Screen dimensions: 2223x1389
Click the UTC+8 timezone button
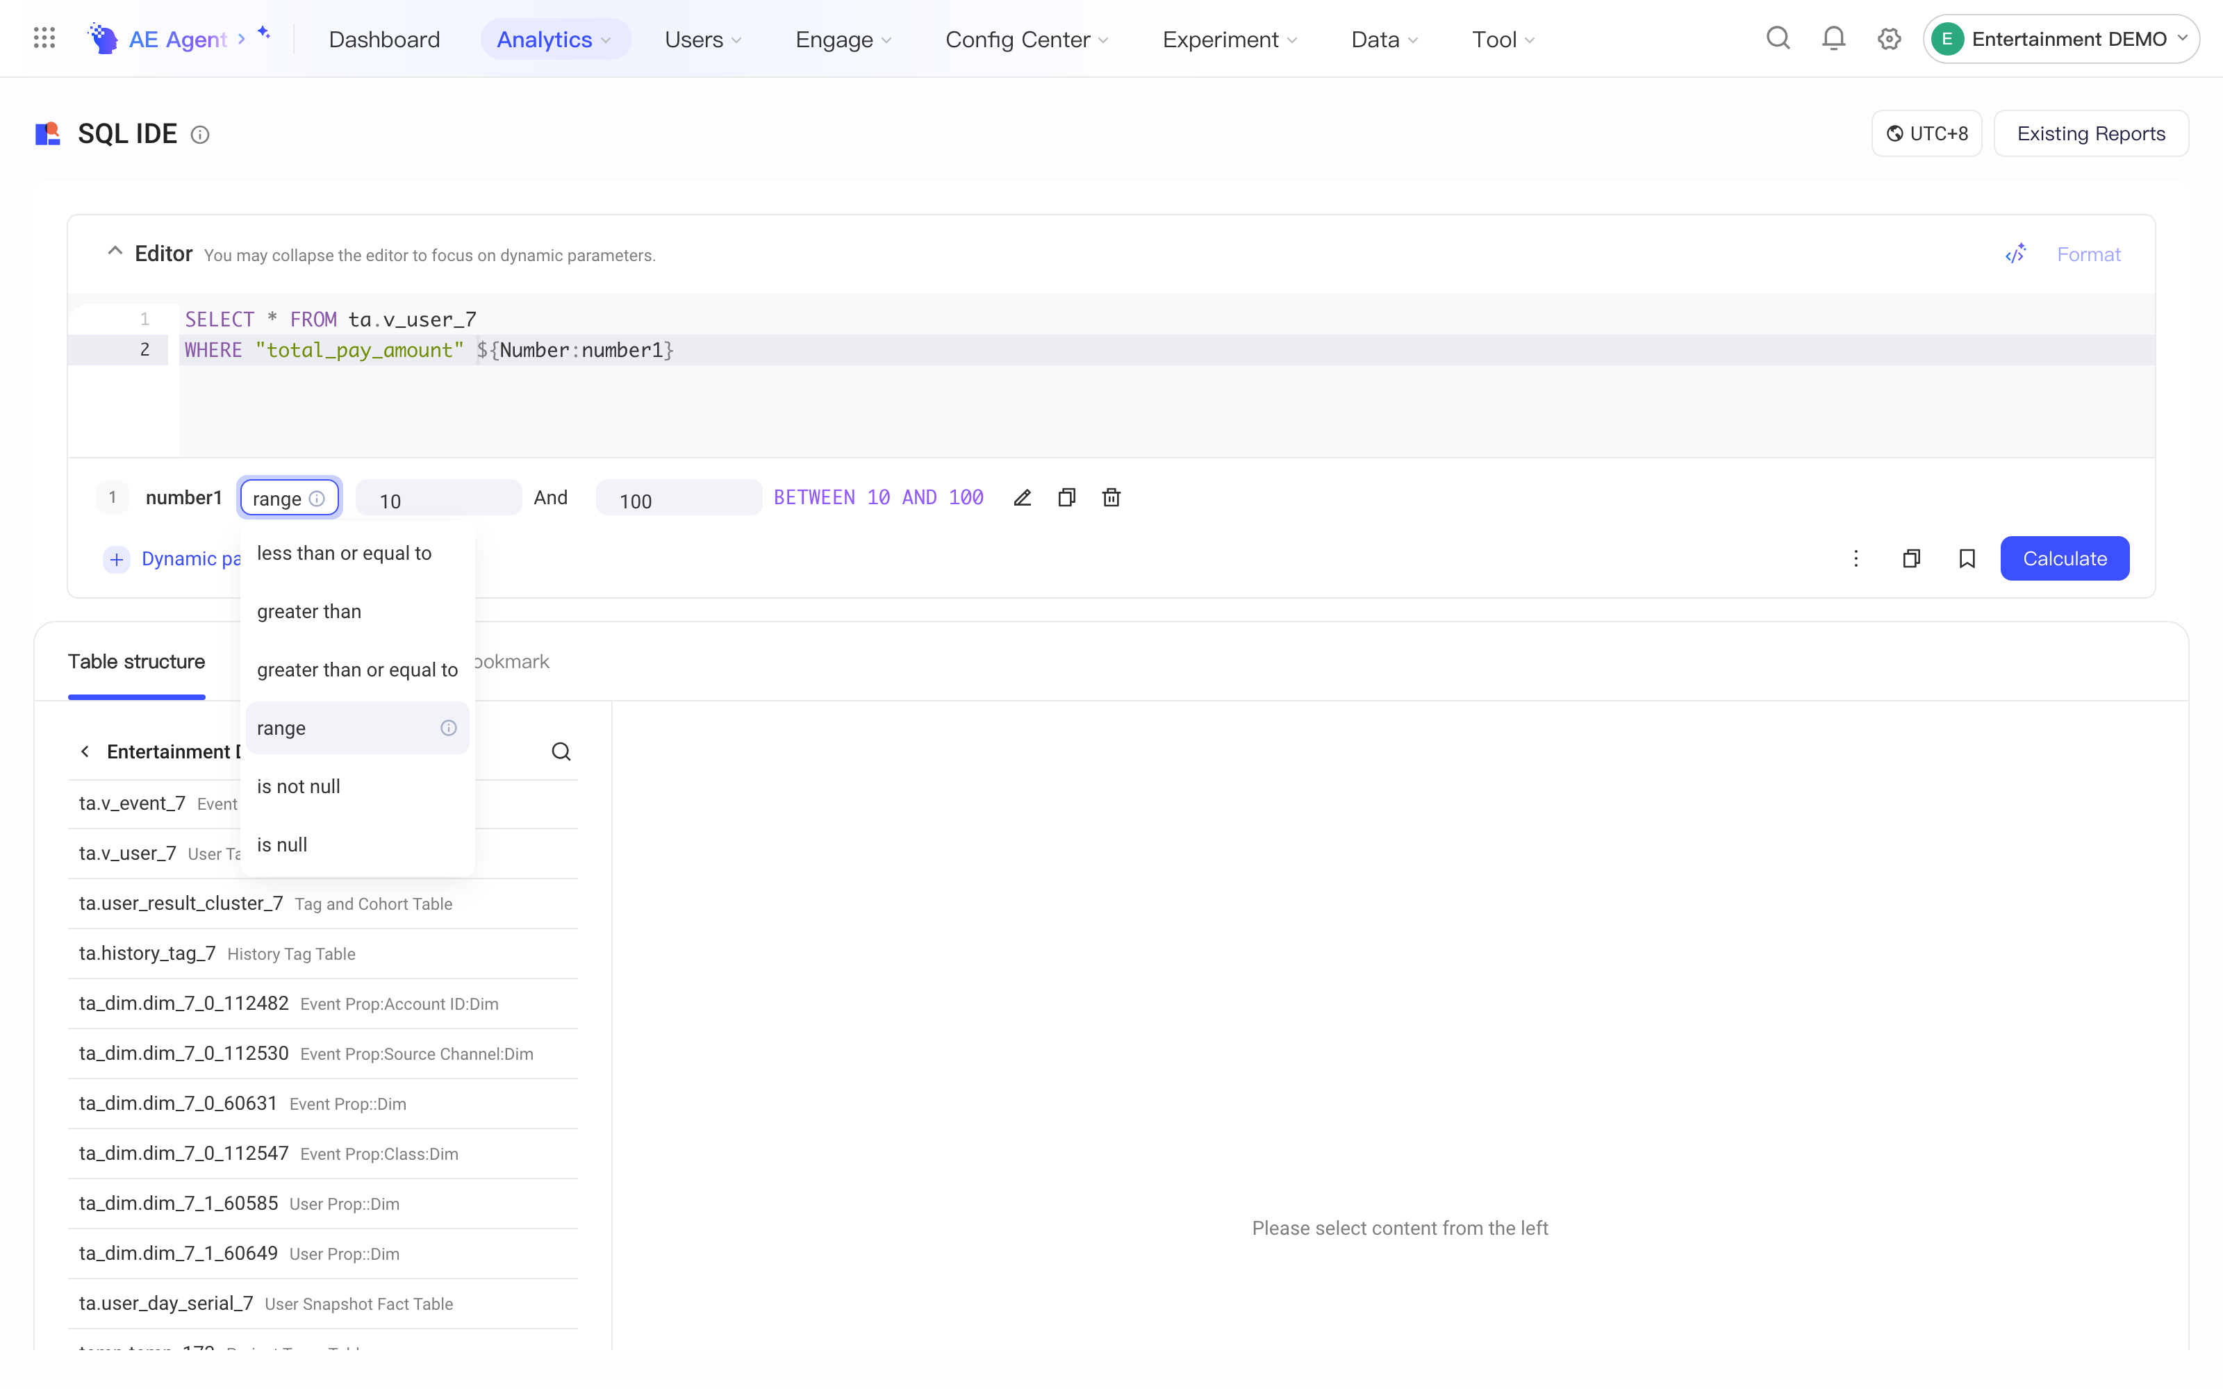pos(1926,134)
